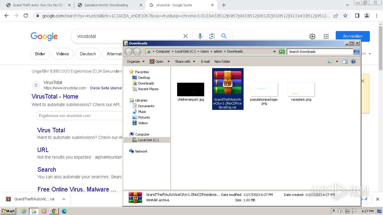Select Bilder search filter chip
Screen dimensions: 383x215
click(x=40, y=54)
